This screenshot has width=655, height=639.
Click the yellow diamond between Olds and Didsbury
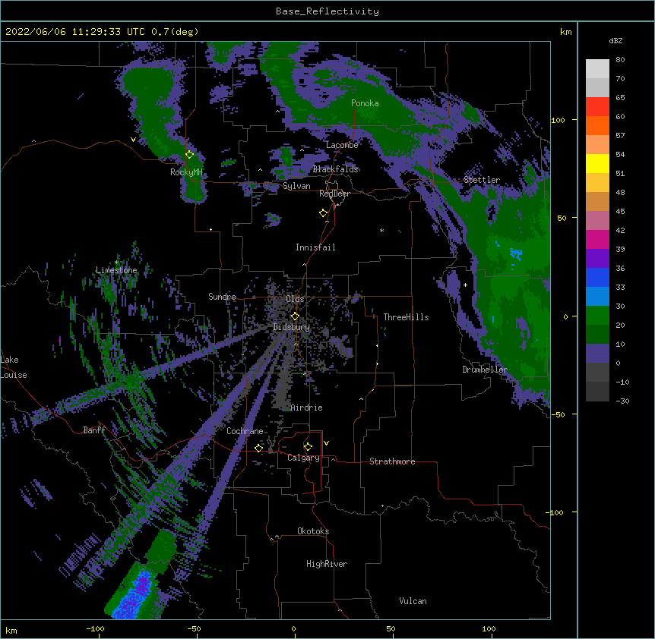(x=295, y=316)
